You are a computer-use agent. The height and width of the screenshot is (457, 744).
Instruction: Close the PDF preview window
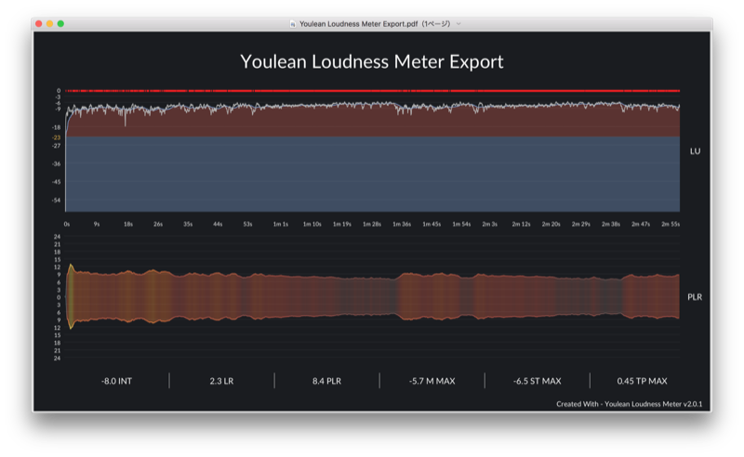[x=39, y=24]
